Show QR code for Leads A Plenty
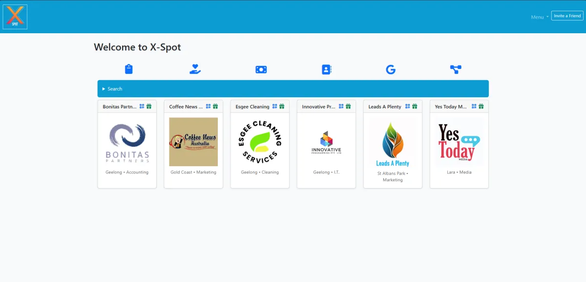 coord(407,107)
